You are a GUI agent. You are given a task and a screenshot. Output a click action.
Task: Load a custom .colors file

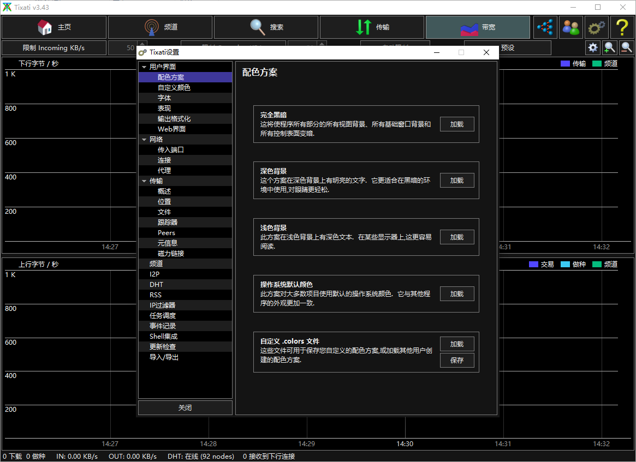pos(457,344)
